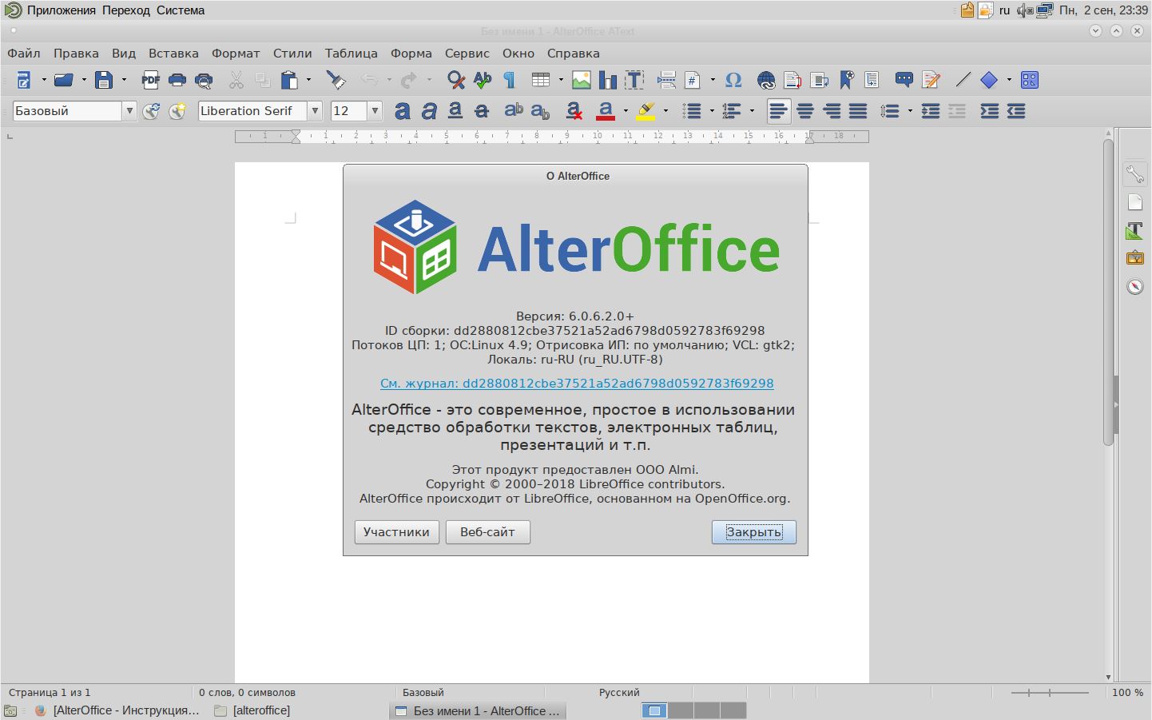Open the Правка menu

[76, 54]
